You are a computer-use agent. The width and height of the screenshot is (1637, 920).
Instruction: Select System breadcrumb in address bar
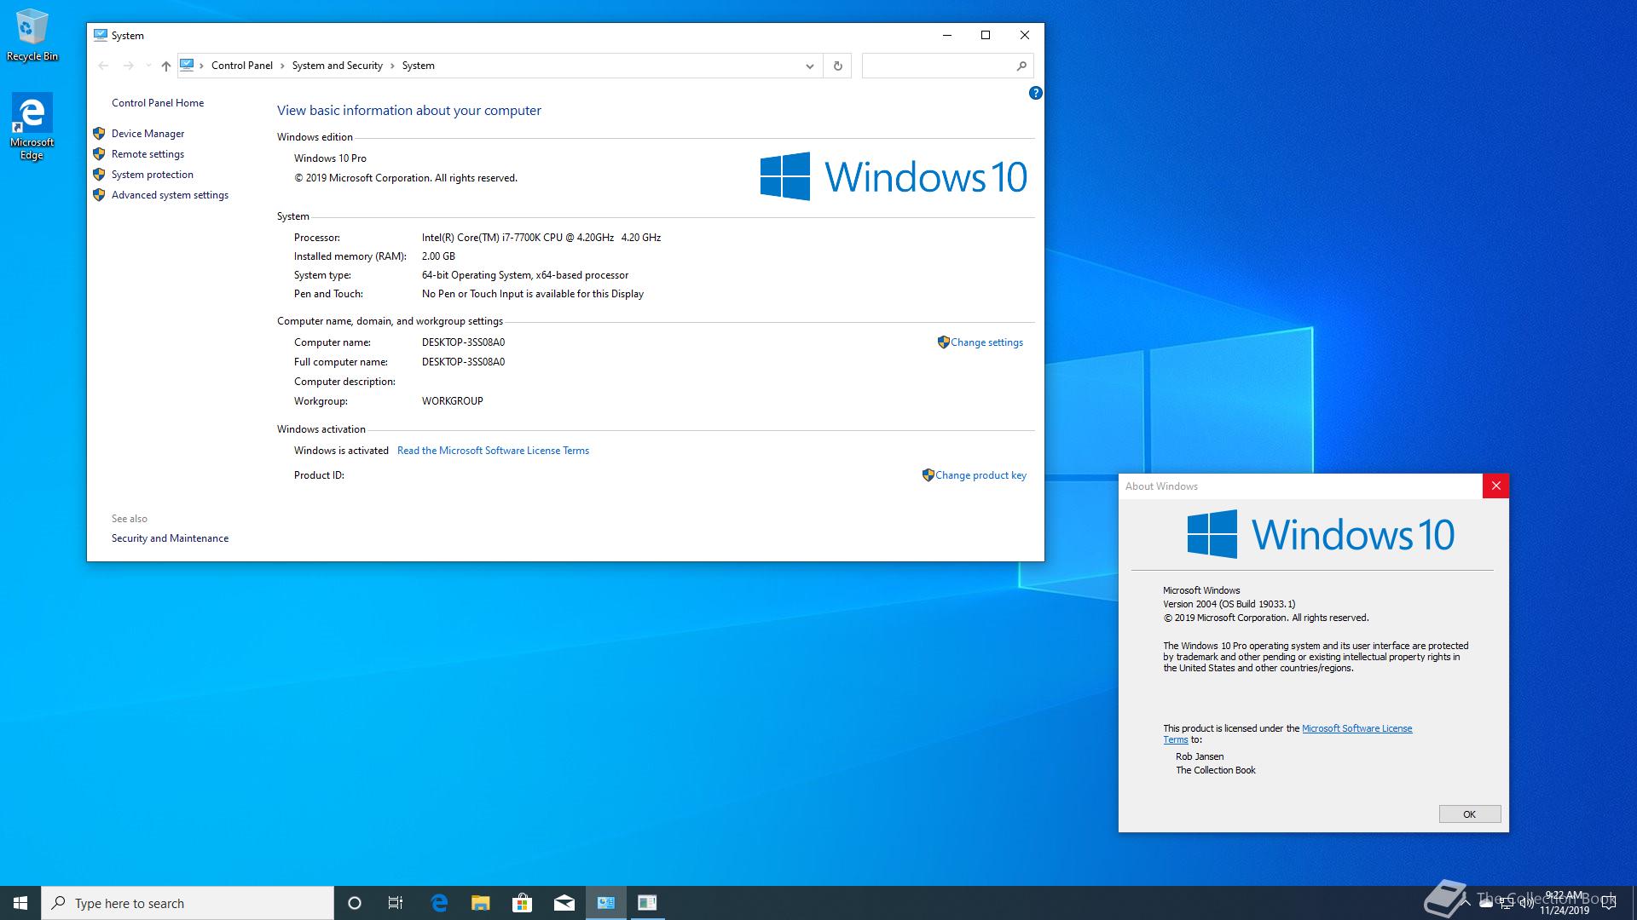418,66
